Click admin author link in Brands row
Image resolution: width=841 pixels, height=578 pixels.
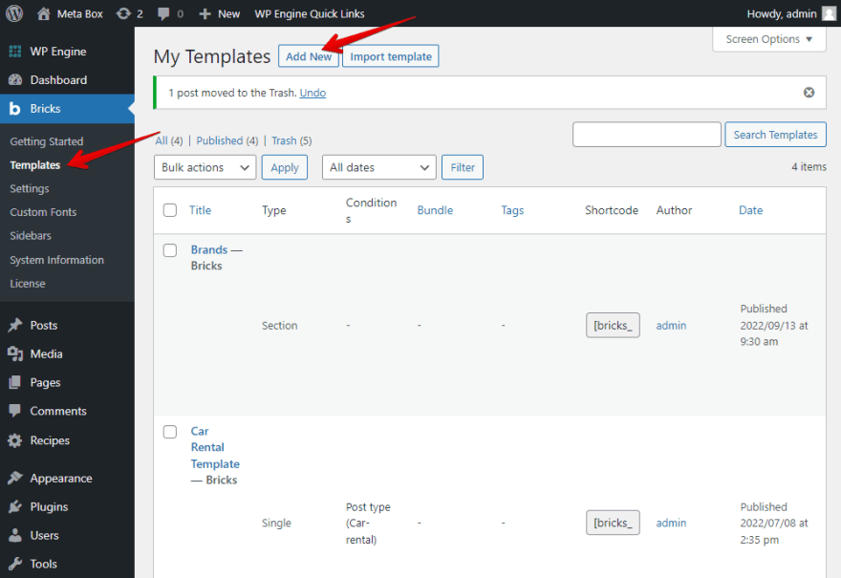[x=671, y=326]
